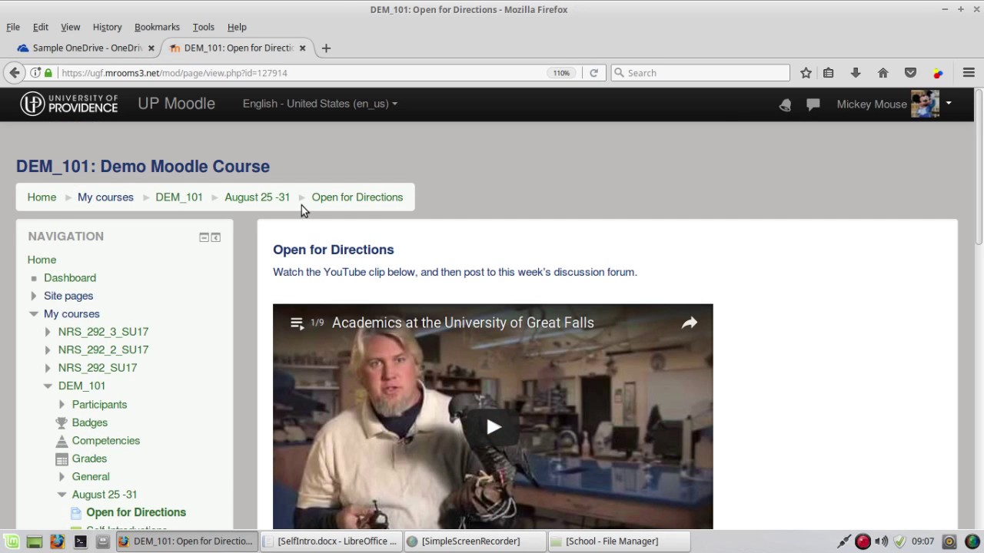Collapse the My courses tree node

tap(34, 314)
